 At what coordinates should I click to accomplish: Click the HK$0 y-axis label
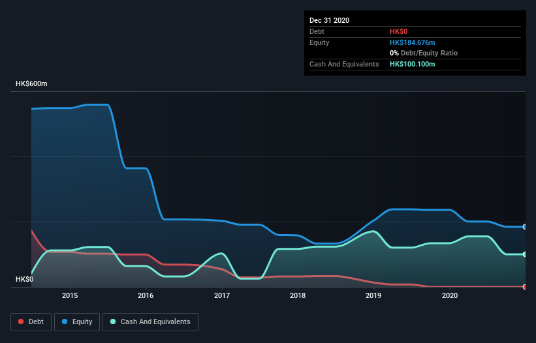point(25,279)
